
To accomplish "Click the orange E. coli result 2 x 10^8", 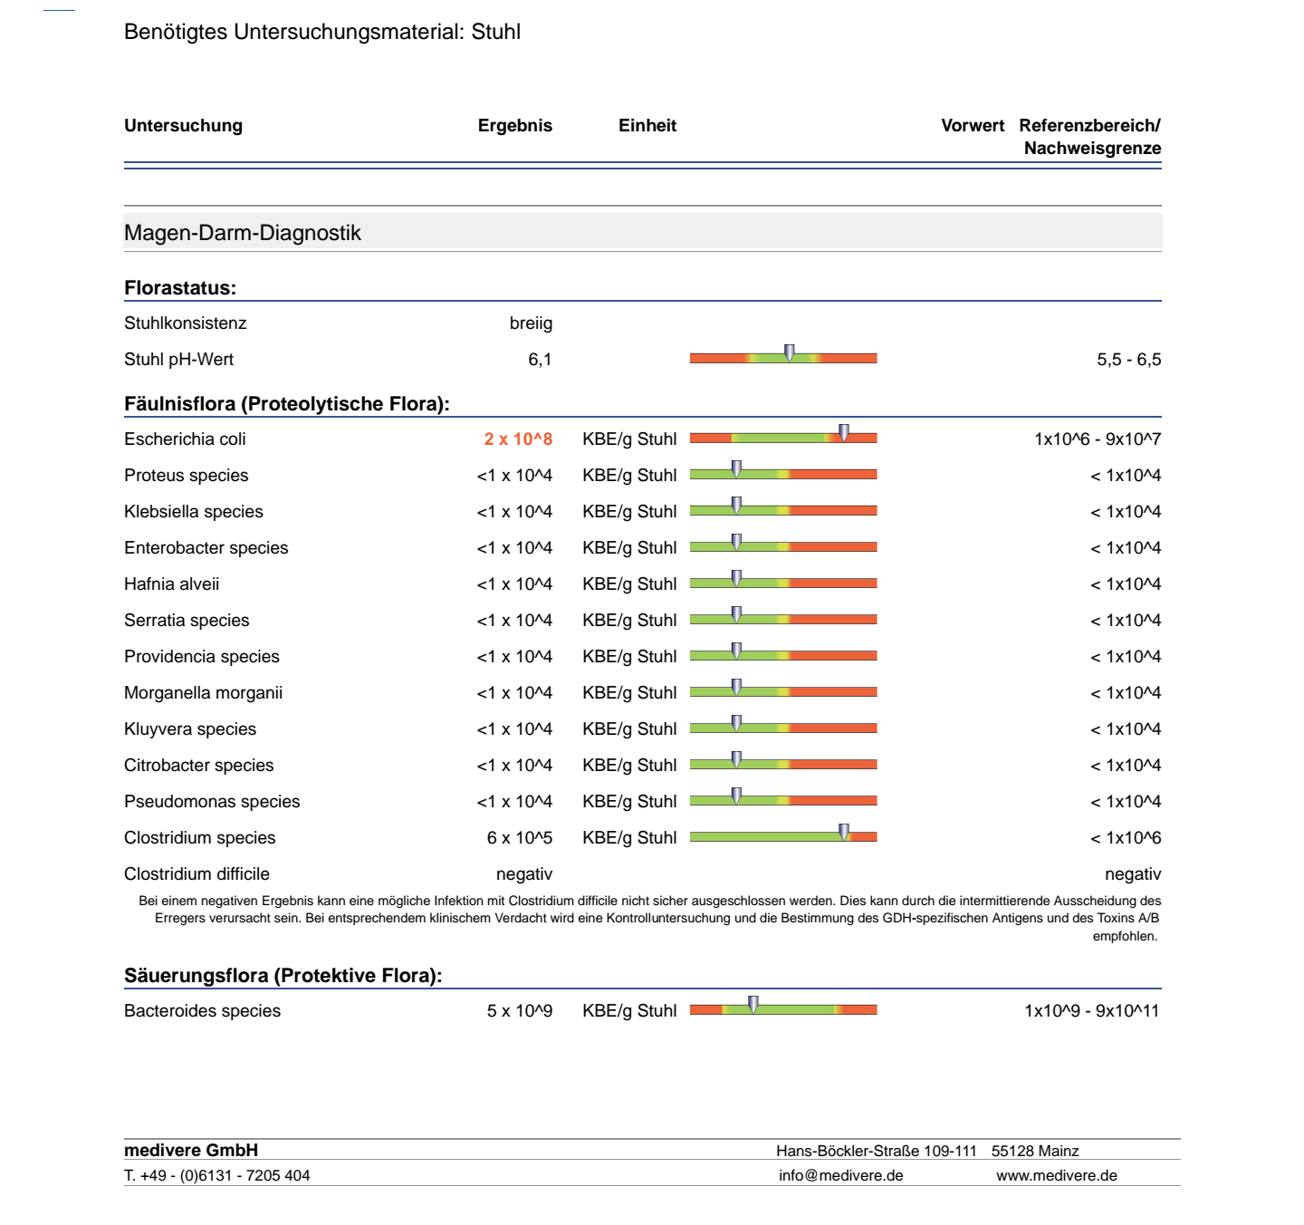I will 517,439.
